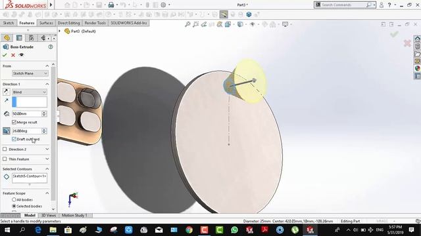
Task: Click the SOLIDWORKS logo
Action: pyautogui.click(x=26, y=5)
